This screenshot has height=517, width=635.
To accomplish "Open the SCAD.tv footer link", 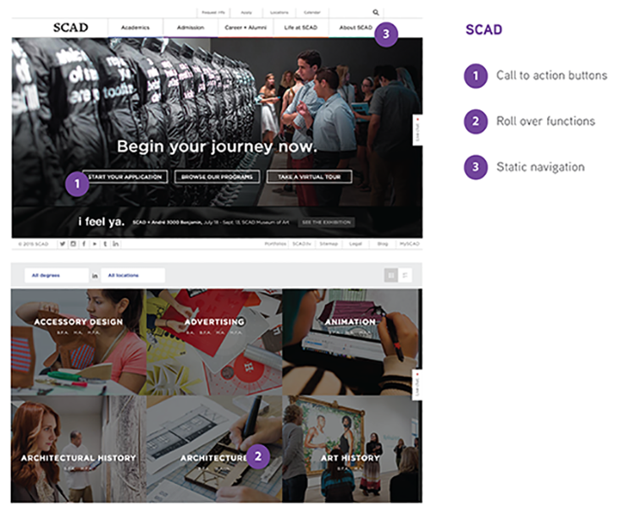I will tap(301, 244).
